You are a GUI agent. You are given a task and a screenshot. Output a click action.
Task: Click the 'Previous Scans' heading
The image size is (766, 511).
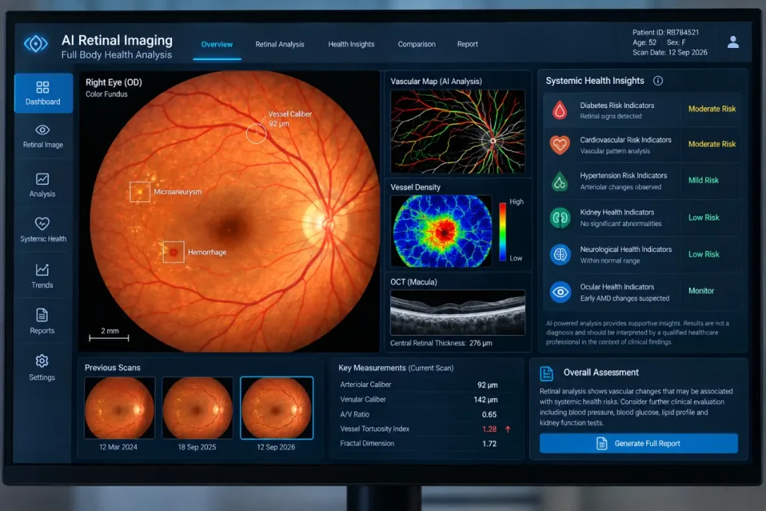(x=112, y=367)
